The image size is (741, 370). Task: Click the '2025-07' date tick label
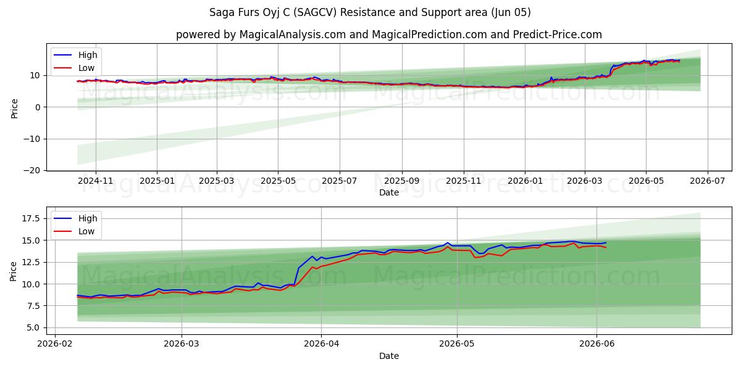[339, 181]
